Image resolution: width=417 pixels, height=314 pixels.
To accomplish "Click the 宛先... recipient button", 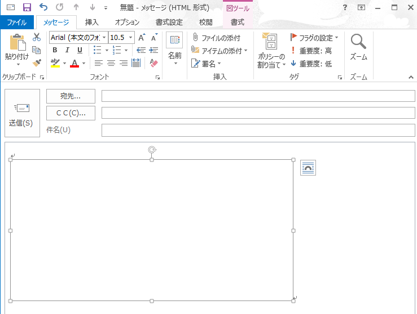I will 71,96.
